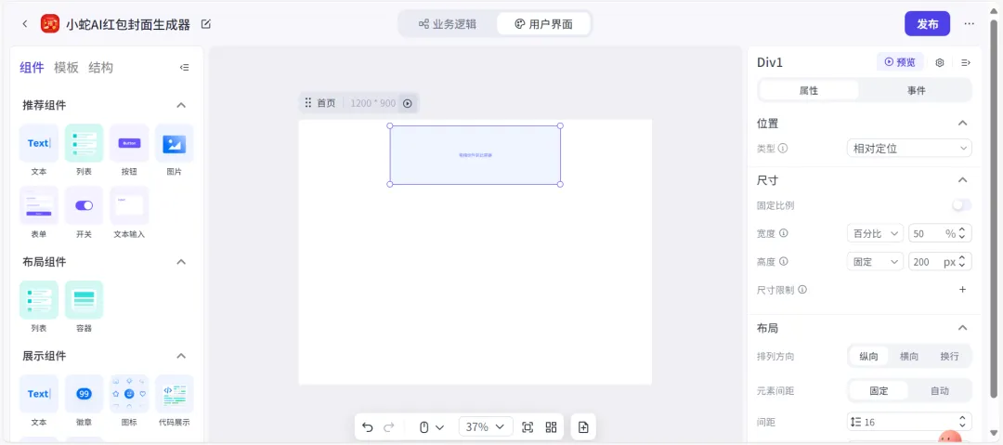Click the redo arrow in bottom toolbar
Screen dimensions: 1003x445
pos(388,427)
